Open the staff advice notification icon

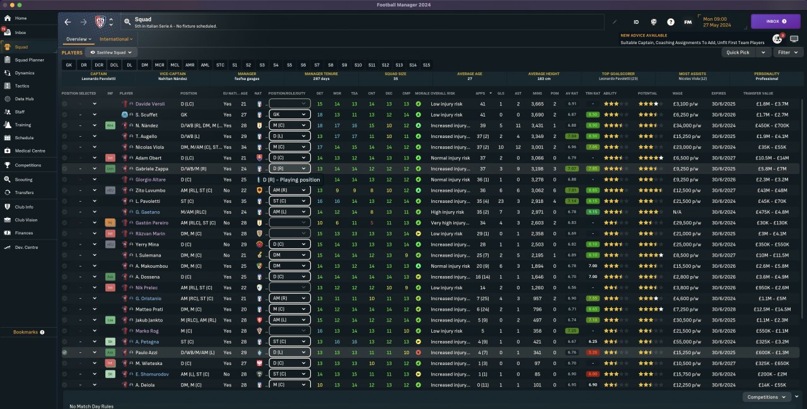777,39
